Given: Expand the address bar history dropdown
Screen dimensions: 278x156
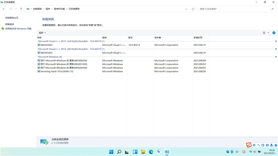Looking at the screenshot, I should click(x=186, y=9).
